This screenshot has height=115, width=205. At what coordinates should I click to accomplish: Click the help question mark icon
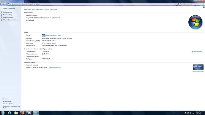click(x=204, y=7)
